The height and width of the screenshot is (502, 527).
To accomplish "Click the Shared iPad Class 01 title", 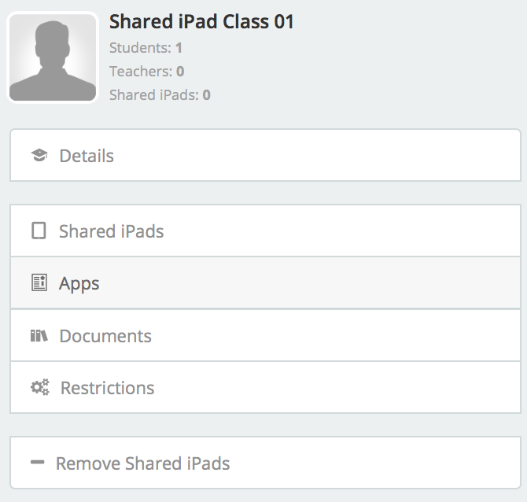I will [x=201, y=21].
